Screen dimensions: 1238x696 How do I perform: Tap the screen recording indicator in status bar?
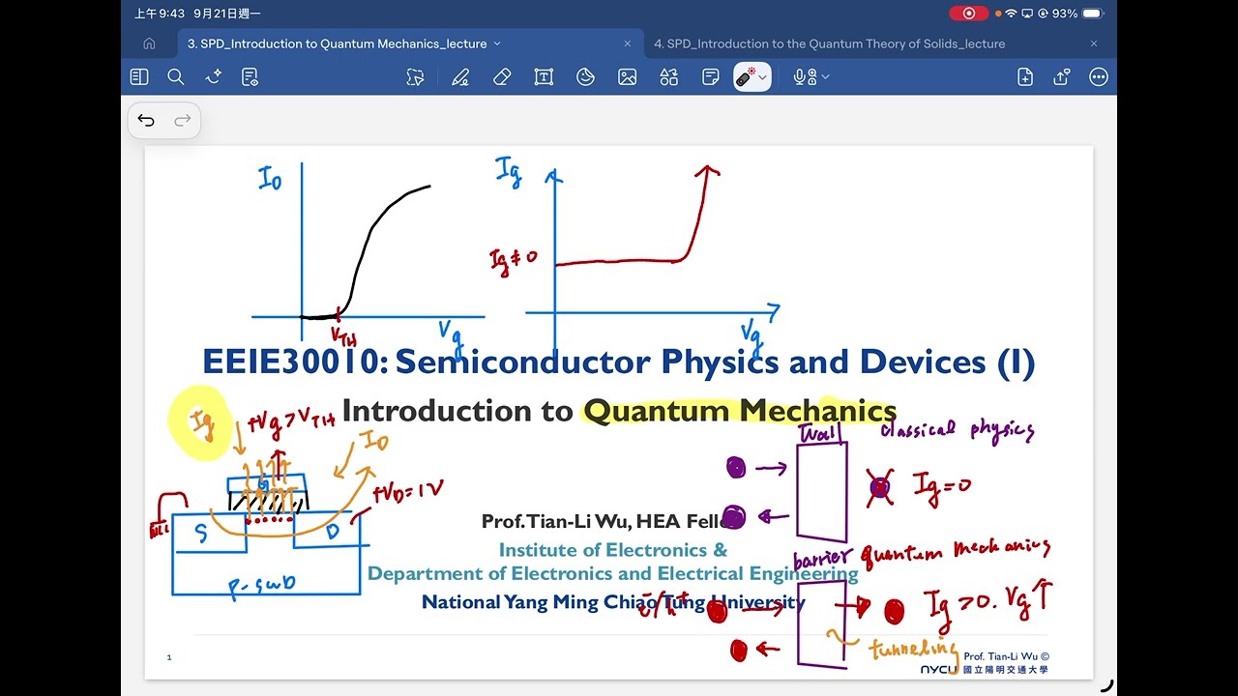tap(968, 14)
